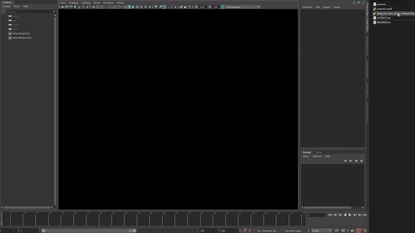Switch to the Display layer tab

pos(307,152)
